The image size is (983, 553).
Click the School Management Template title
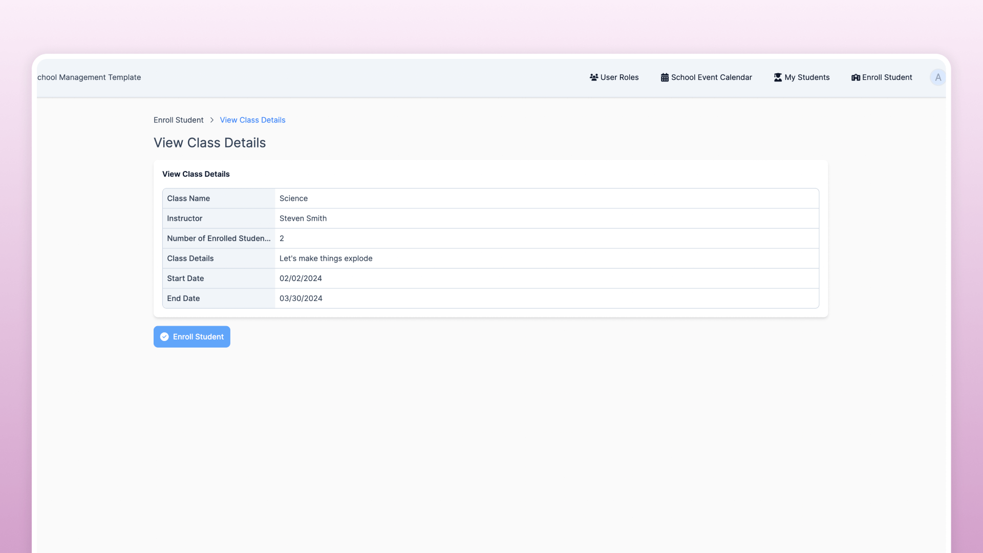(x=89, y=77)
